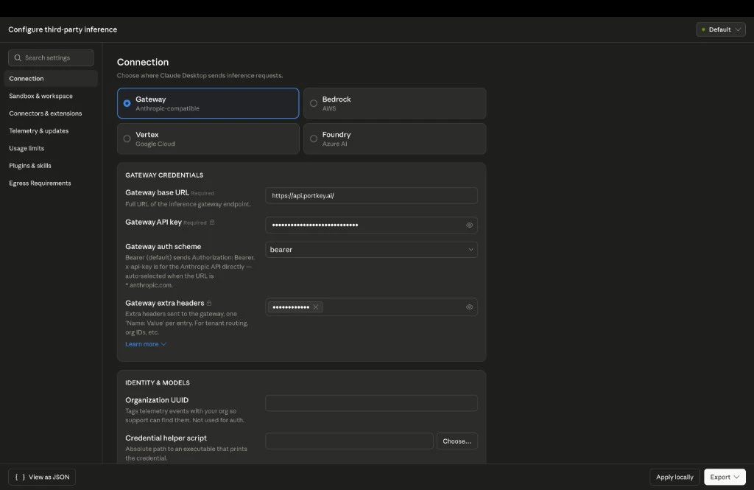Viewport: 754px width, 490px height.
Task: Choose the Vertex Google Cloud option
Action: (x=127, y=139)
